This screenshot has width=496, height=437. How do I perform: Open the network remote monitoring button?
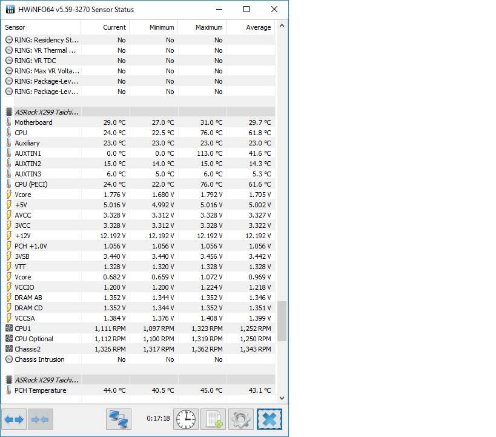pyautogui.click(x=119, y=419)
